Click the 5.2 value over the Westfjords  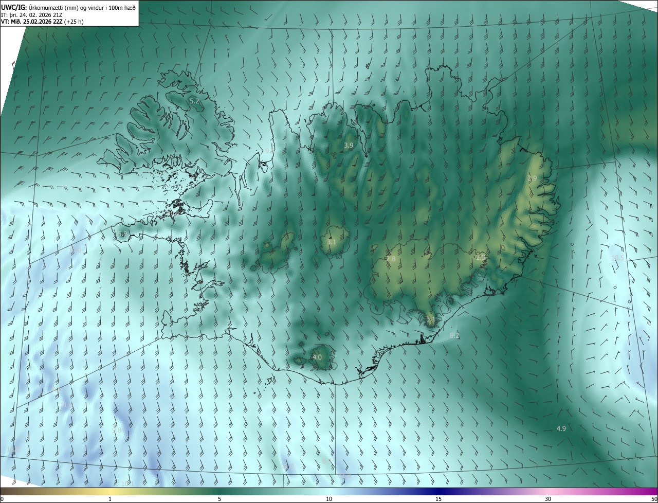pos(194,101)
